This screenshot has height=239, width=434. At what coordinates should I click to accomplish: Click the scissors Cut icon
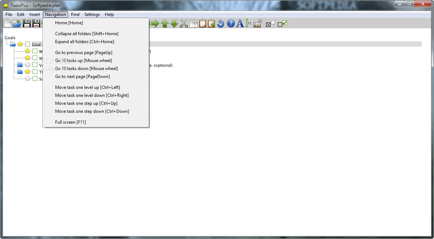[x=184, y=24]
